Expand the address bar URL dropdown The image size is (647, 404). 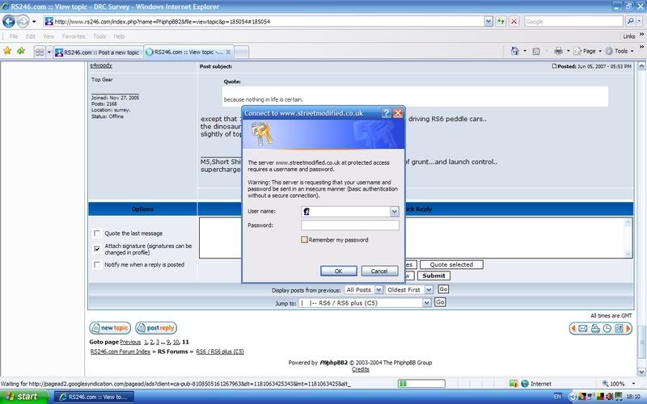point(488,22)
